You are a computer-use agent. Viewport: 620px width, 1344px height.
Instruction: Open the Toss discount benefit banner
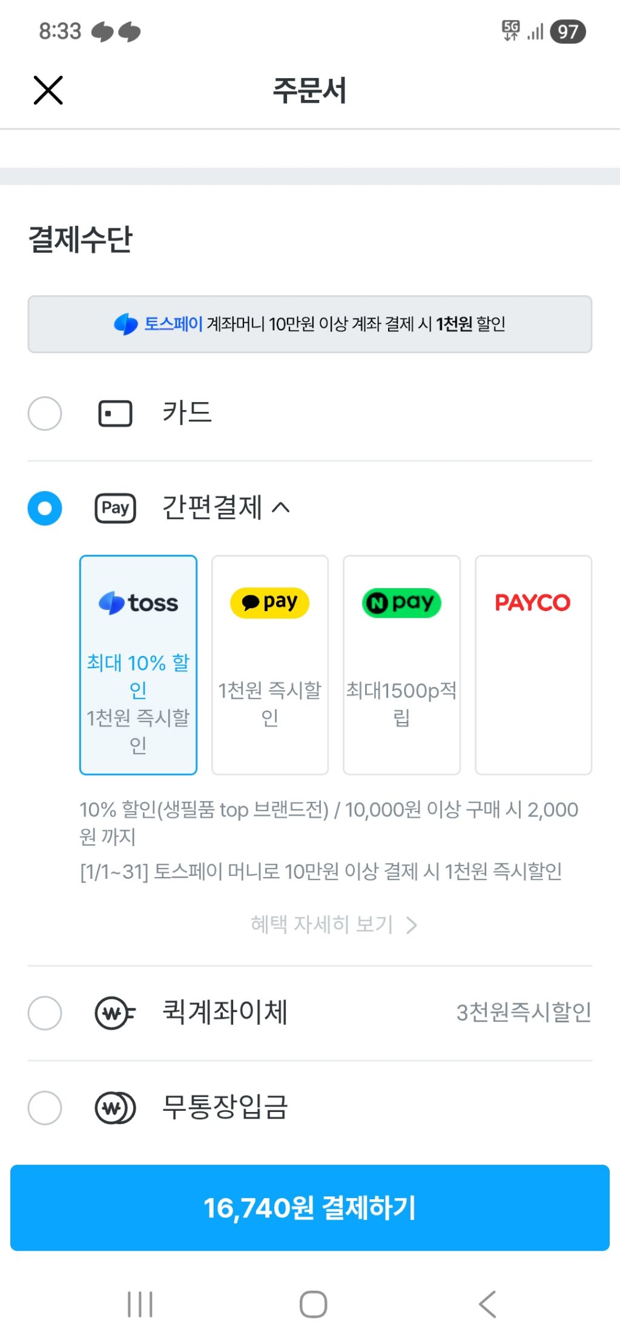pyautogui.click(x=310, y=323)
